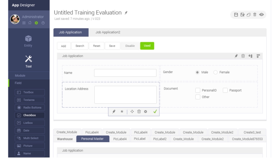
Task: Preview the form with the eye icon
Action: pos(261,14)
